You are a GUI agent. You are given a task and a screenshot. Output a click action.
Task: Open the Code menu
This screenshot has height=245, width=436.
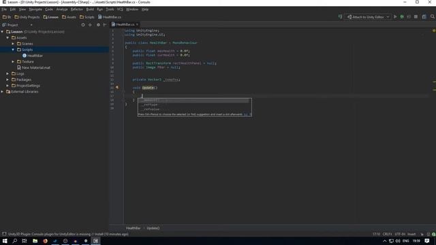49,9
